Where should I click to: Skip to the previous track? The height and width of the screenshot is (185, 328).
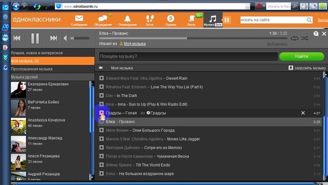coord(17,38)
